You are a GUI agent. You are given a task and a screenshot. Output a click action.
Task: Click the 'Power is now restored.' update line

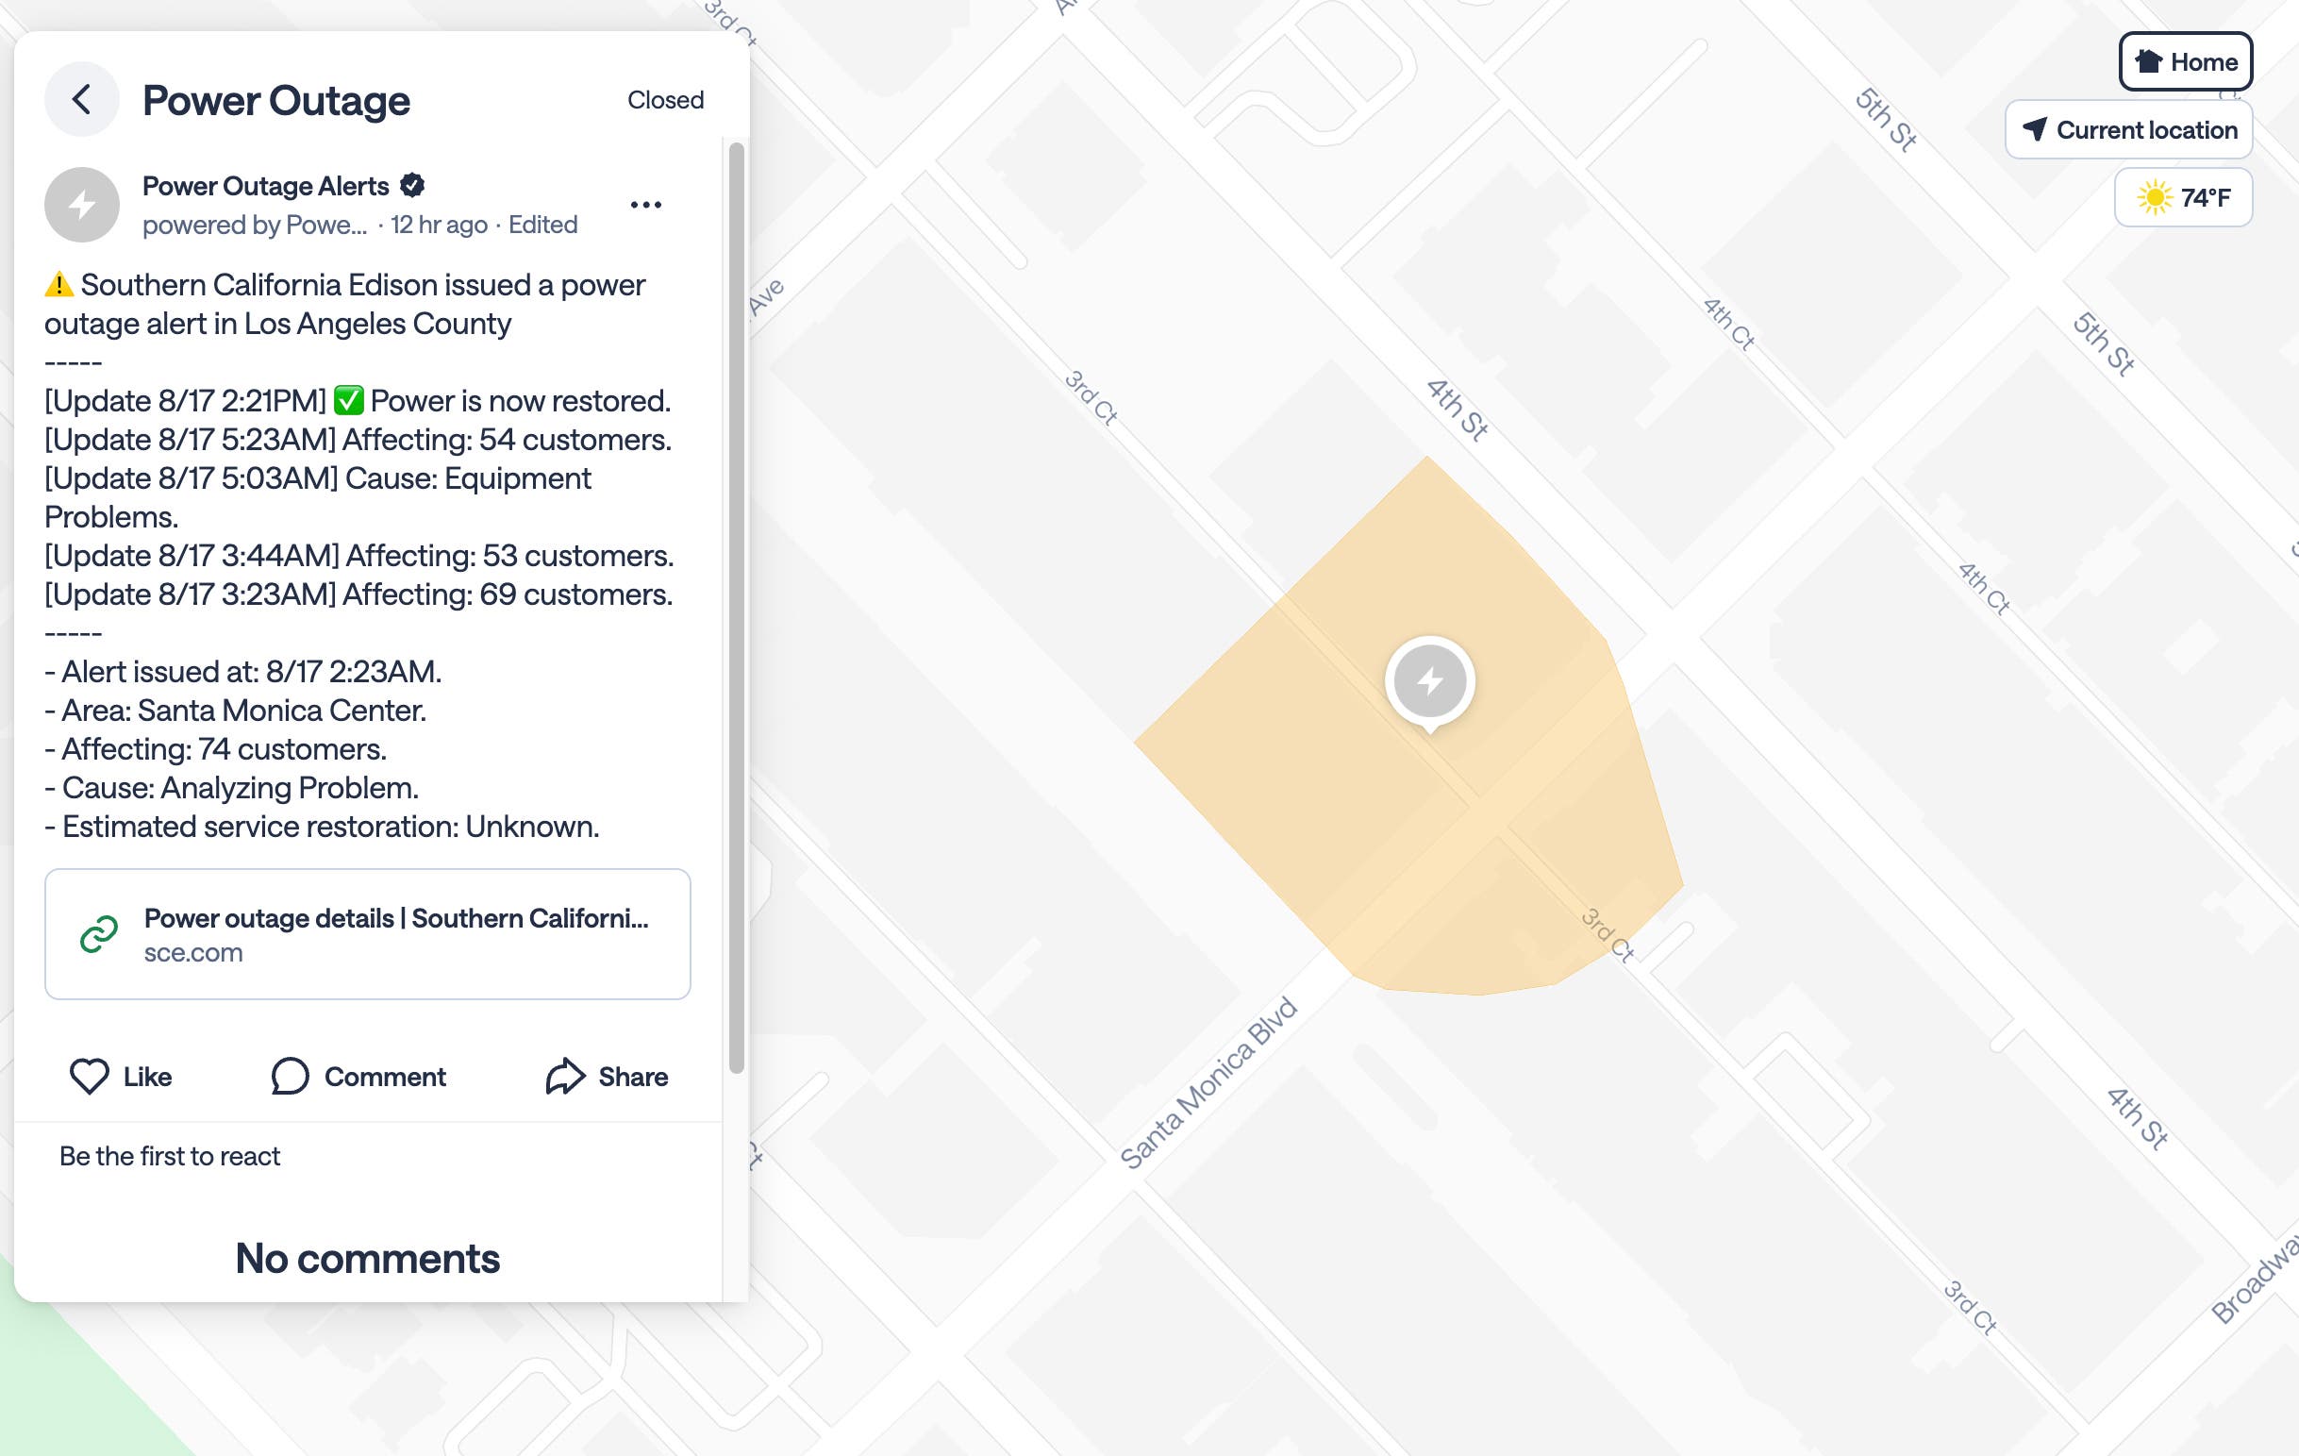(358, 400)
